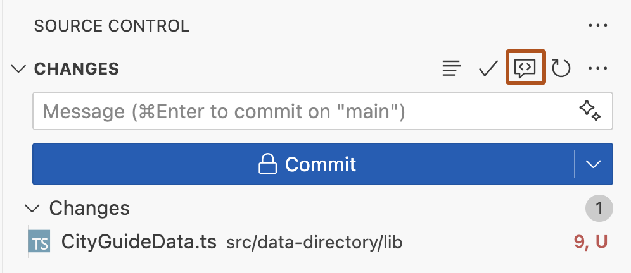This screenshot has width=631, height=273.
Task: Collapse the CHANGES section header
Action: coord(20,68)
